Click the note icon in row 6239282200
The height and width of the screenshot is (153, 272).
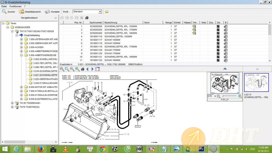tap(194, 30)
